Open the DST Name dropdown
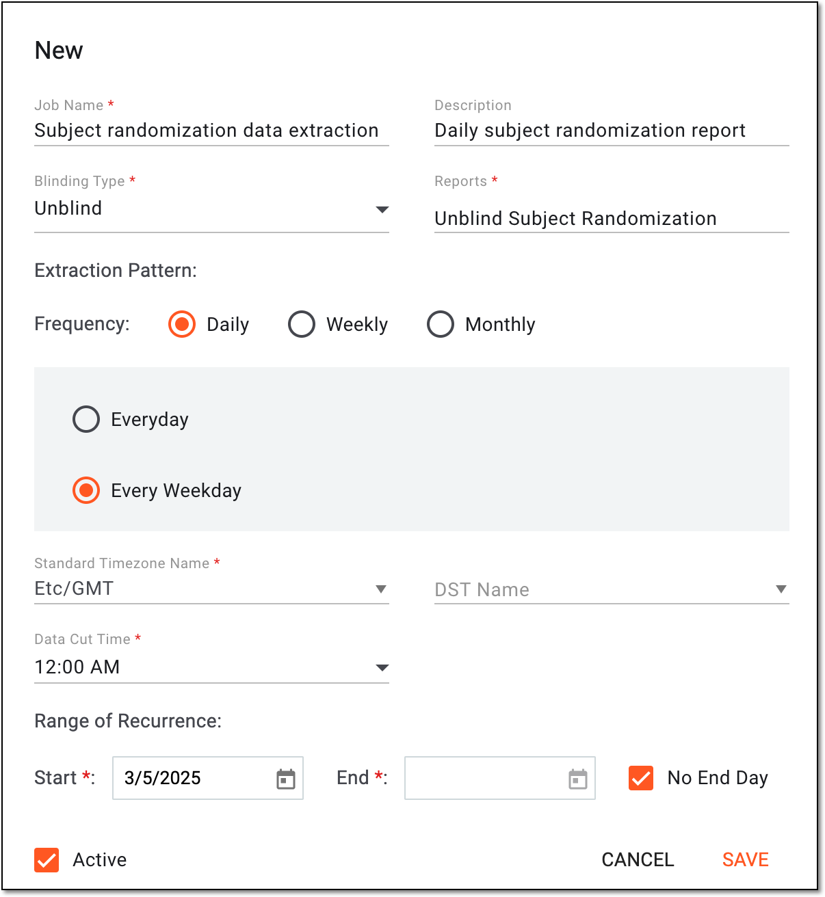 [612, 589]
